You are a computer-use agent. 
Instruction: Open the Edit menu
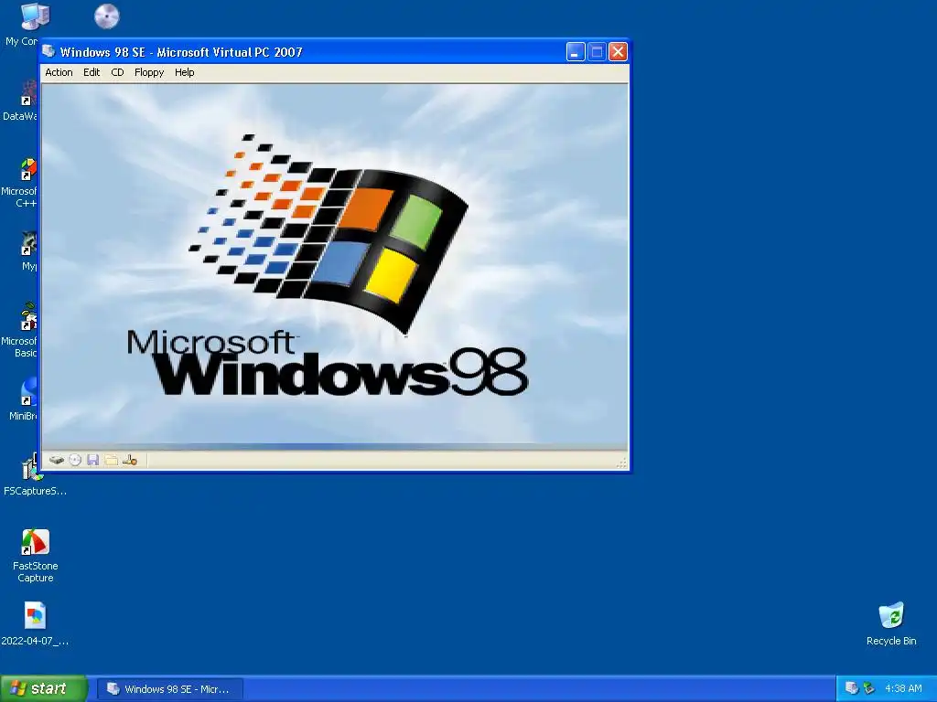pos(92,72)
